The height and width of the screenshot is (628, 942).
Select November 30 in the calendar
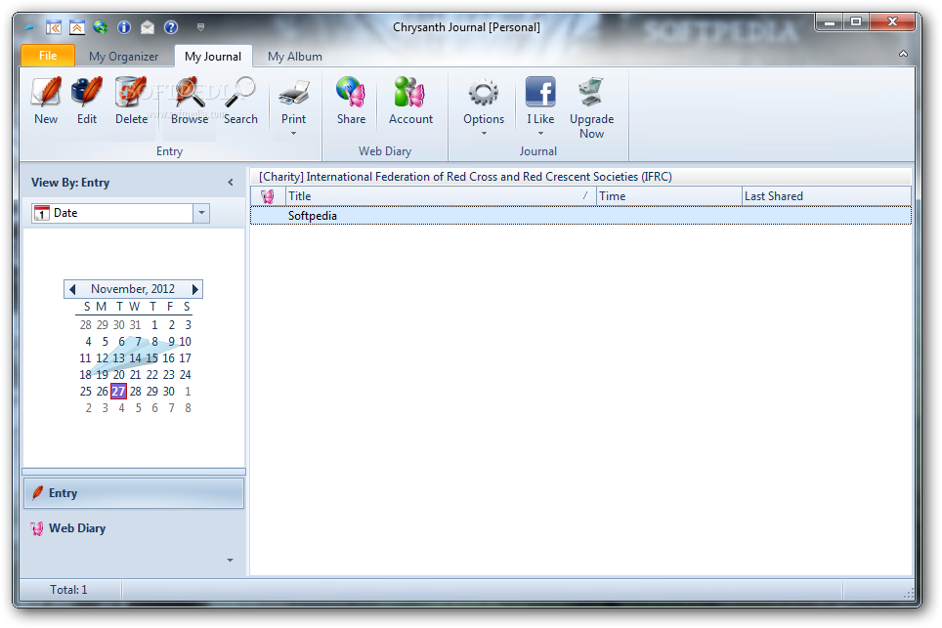tap(169, 392)
